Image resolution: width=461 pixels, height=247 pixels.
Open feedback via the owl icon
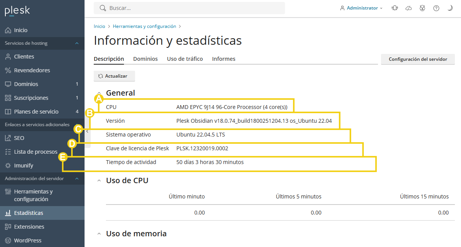[x=422, y=8]
